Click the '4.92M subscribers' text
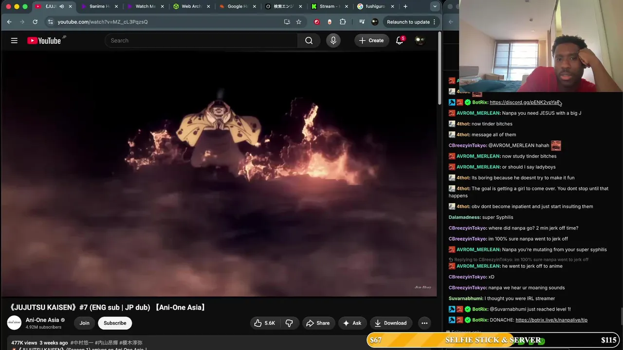Screen dimensions: 623x350 tap(44, 327)
